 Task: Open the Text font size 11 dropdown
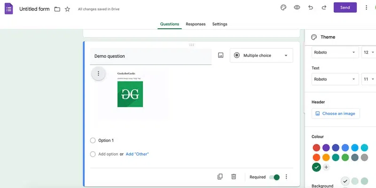pyautogui.click(x=369, y=79)
